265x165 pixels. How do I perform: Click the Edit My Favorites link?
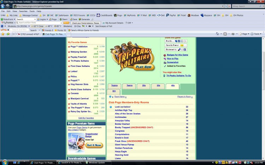tap(86, 118)
